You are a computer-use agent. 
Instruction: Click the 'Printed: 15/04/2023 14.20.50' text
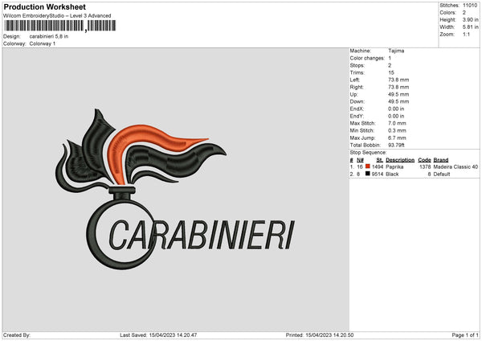tap(320, 335)
